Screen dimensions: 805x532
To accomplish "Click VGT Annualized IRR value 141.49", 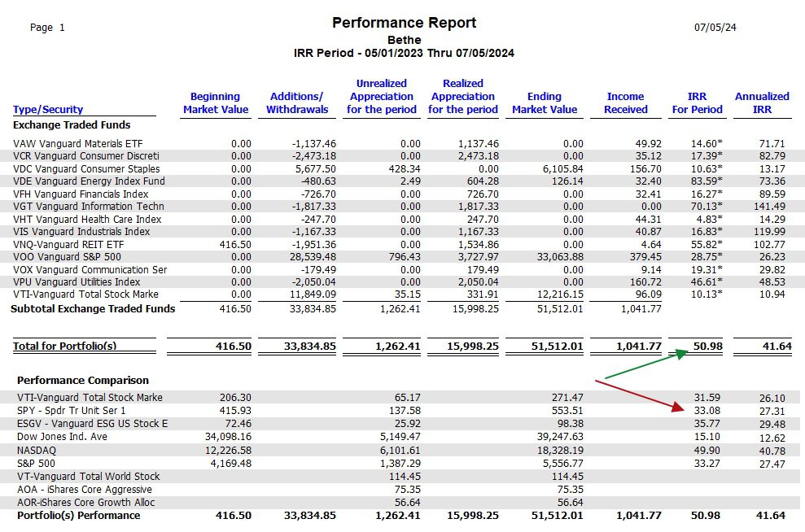I will (769, 207).
